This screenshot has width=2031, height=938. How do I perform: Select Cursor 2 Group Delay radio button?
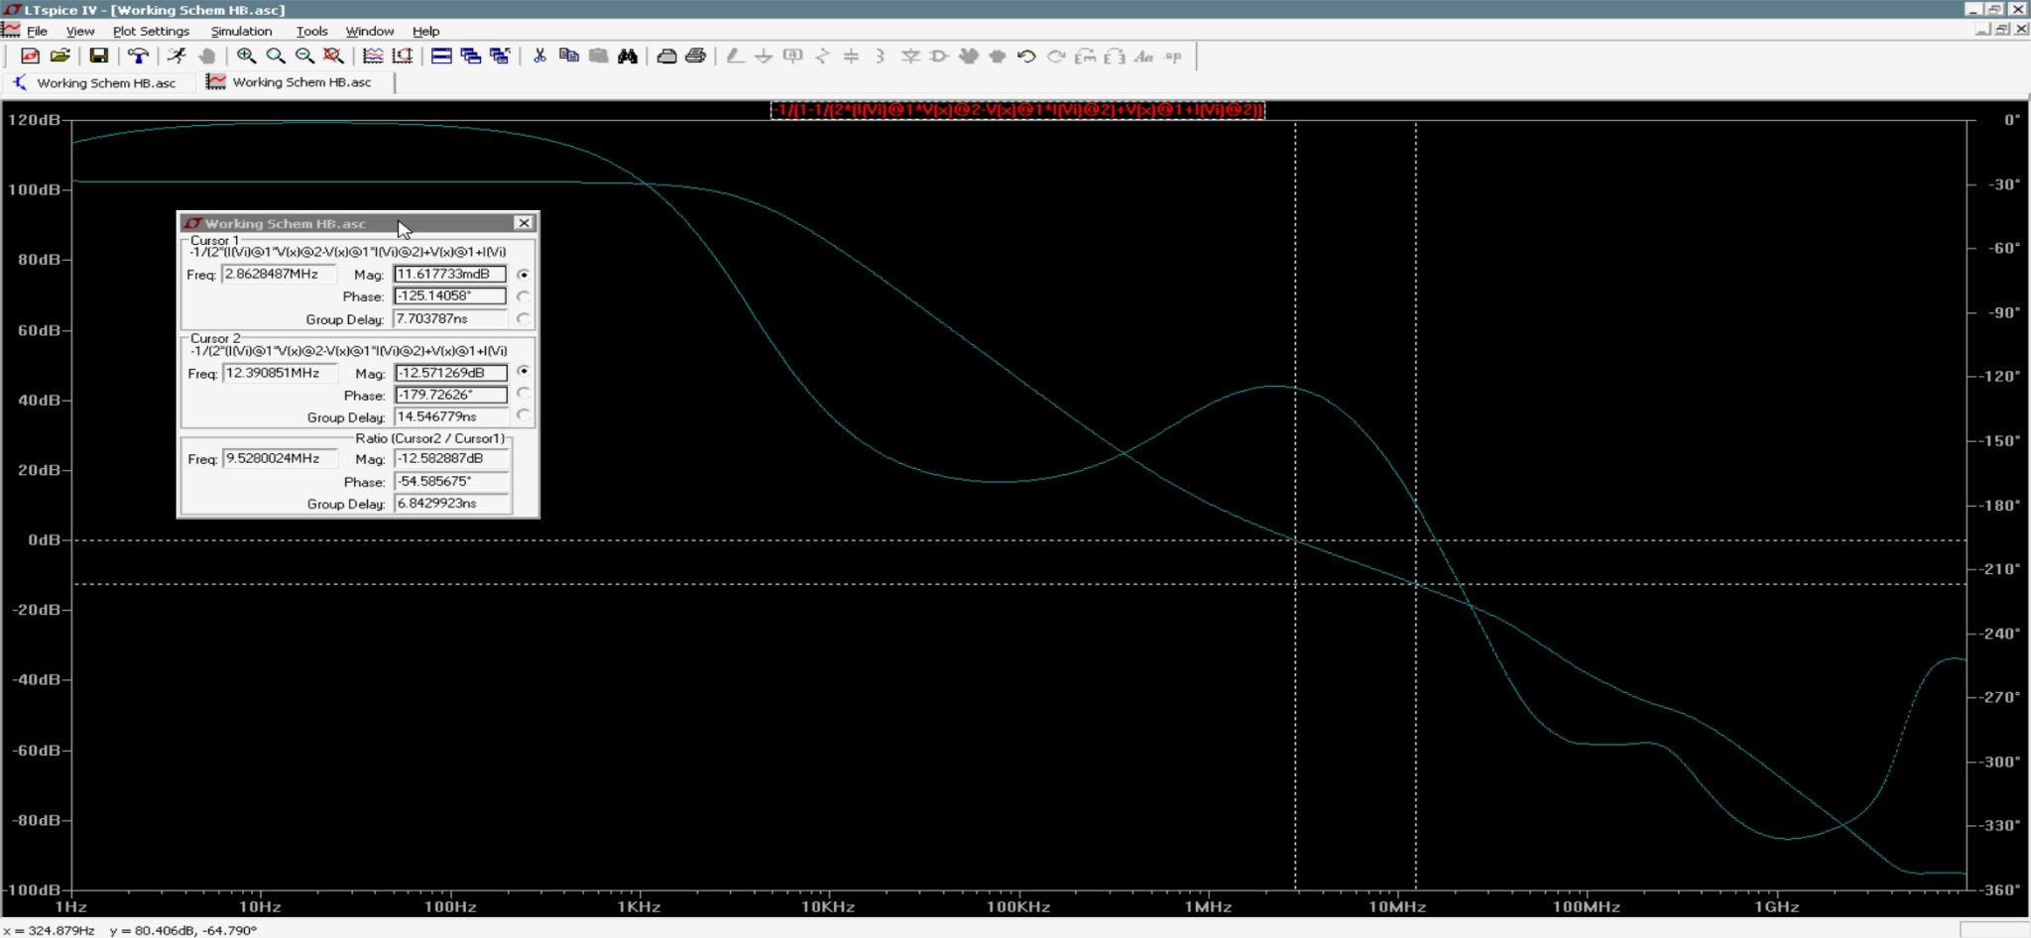pos(524,415)
